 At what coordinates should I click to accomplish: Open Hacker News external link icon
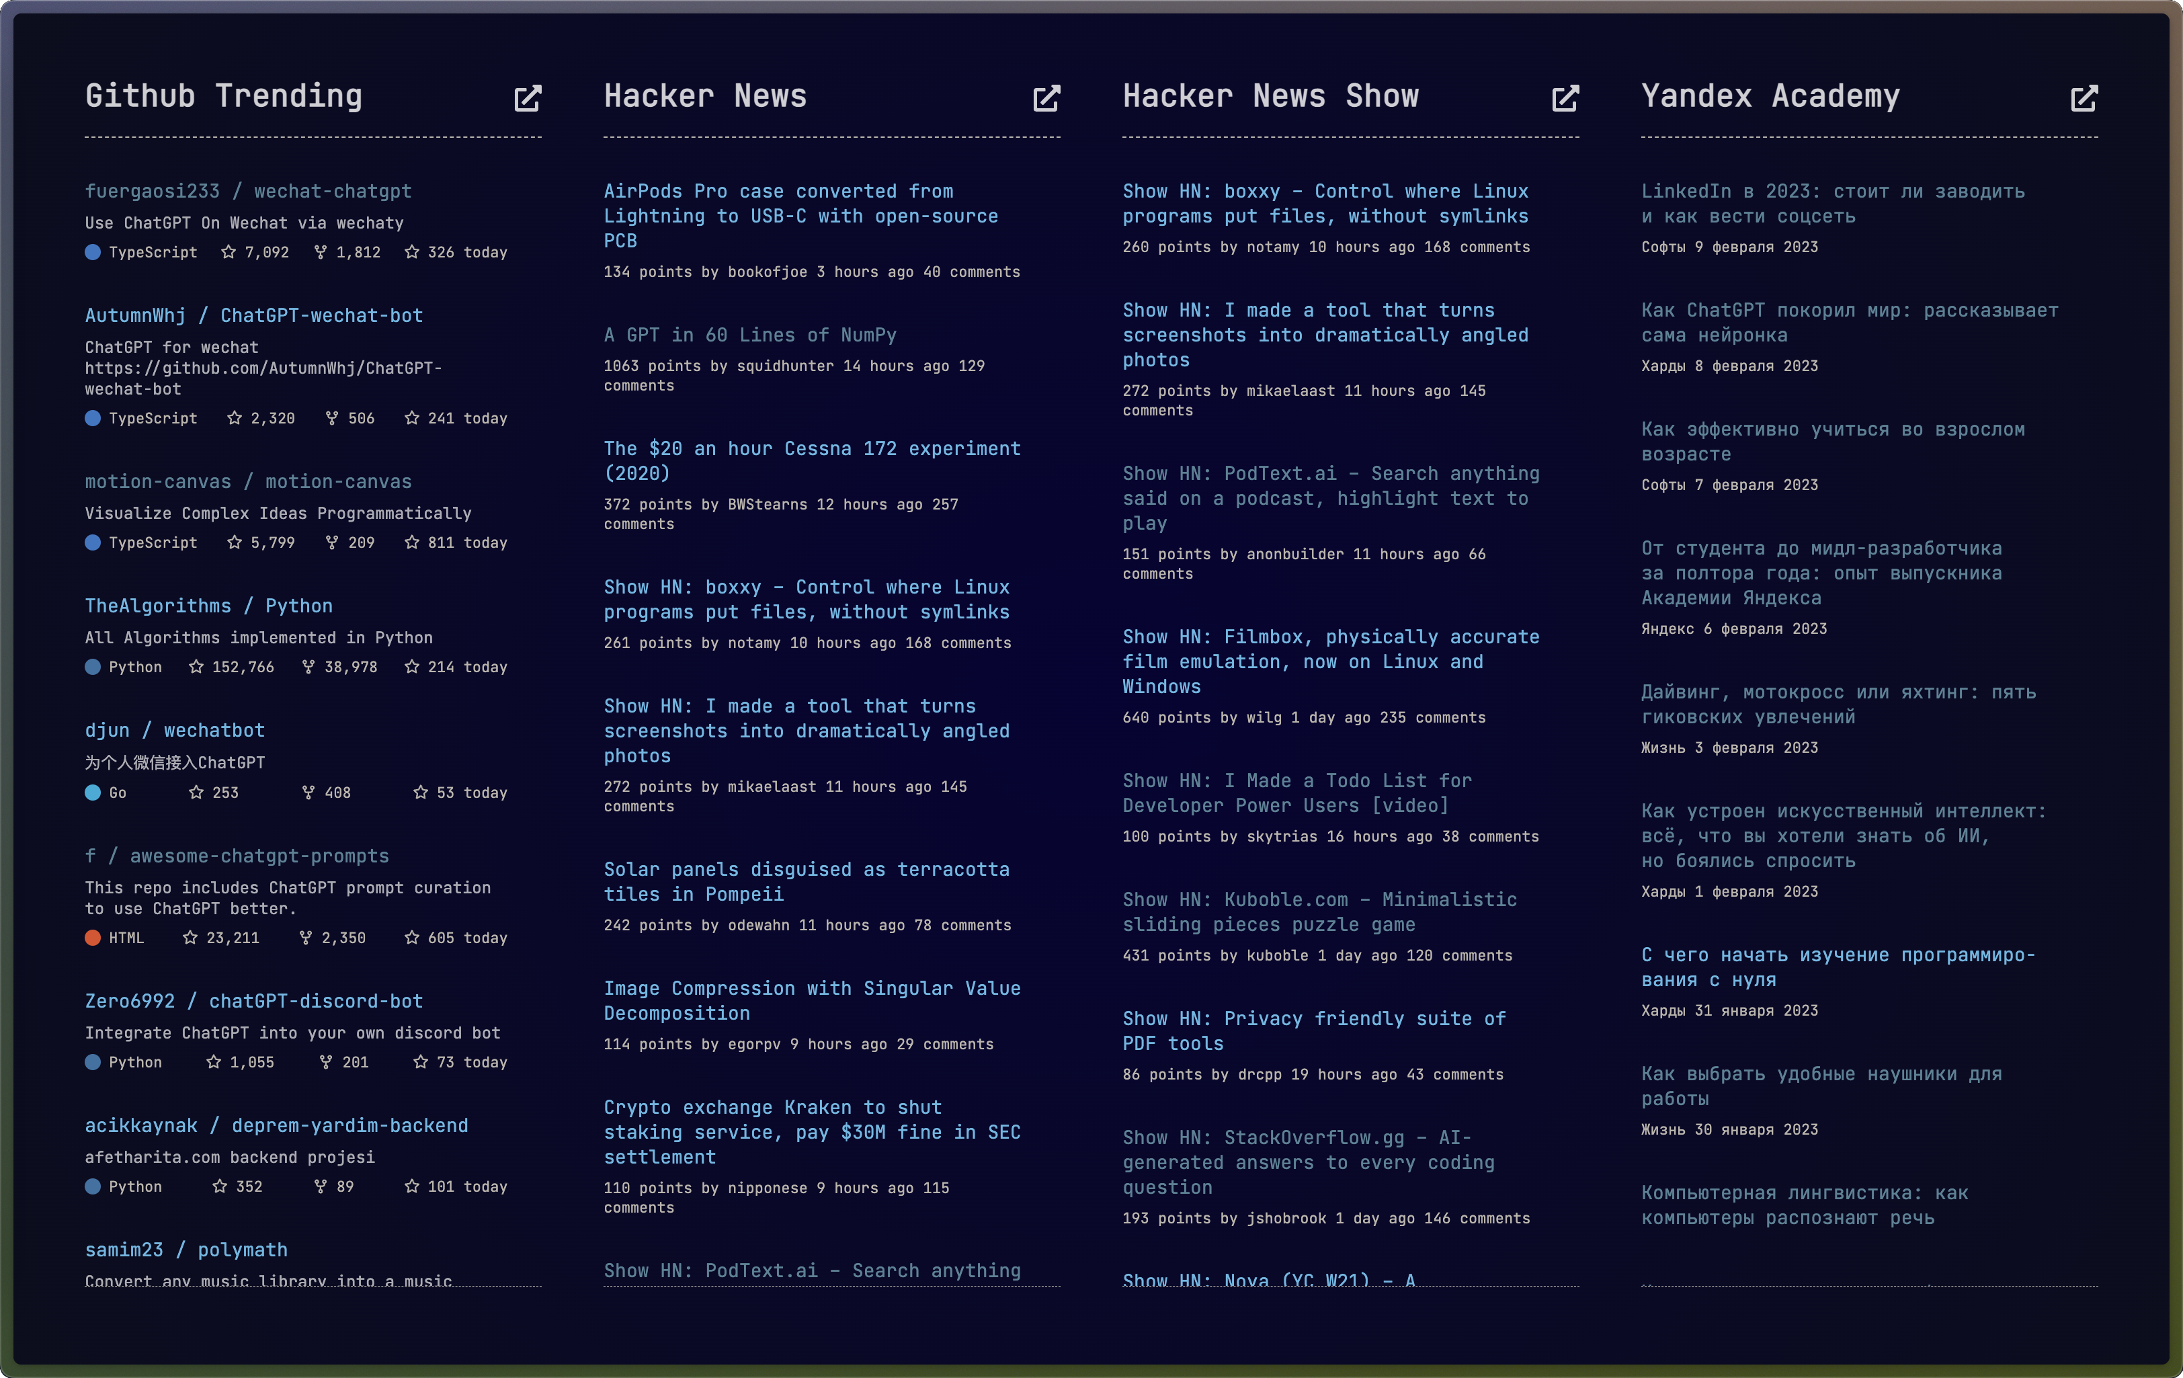(x=1046, y=98)
